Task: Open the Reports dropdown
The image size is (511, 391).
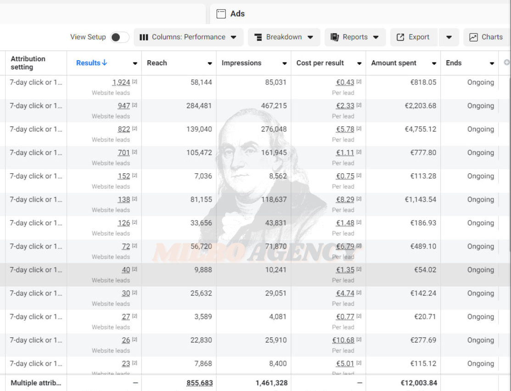Action: pyautogui.click(x=355, y=37)
